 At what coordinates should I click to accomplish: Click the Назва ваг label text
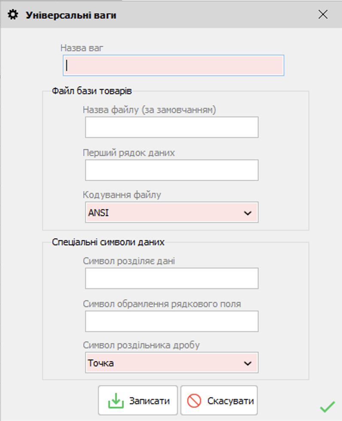pyautogui.click(x=82, y=48)
